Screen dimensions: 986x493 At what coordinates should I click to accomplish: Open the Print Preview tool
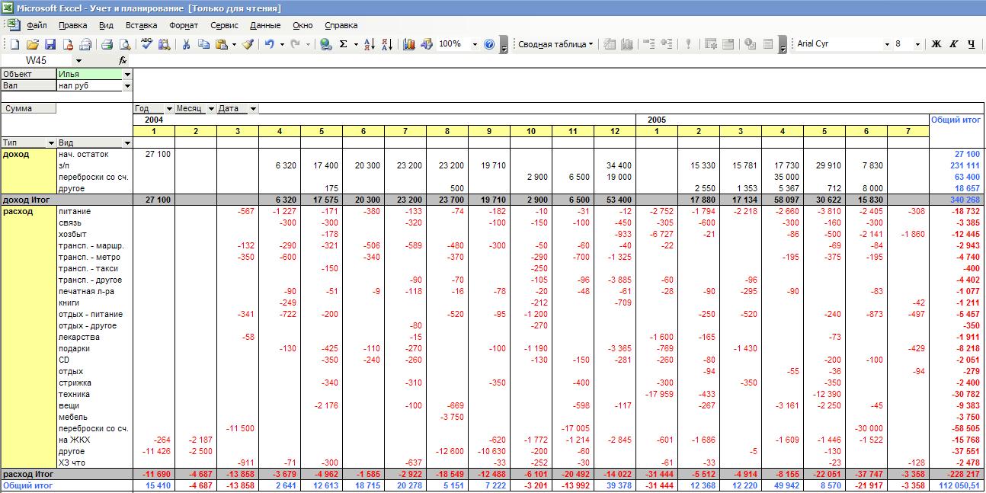[125, 44]
